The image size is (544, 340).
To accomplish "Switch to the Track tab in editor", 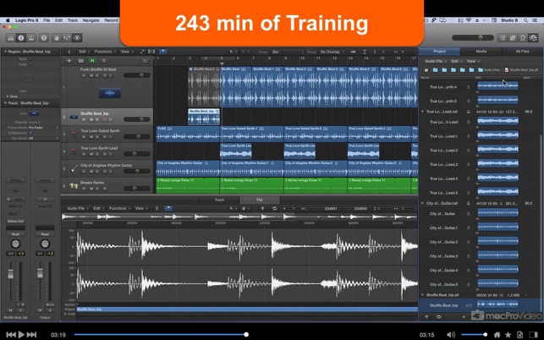I will pyautogui.click(x=219, y=200).
